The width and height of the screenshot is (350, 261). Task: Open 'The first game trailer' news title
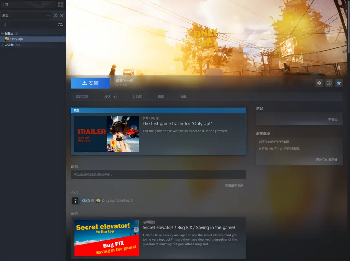point(177,124)
